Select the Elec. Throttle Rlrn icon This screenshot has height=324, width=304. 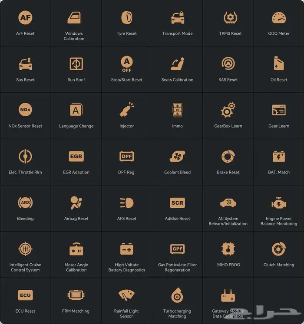pos(25,156)
